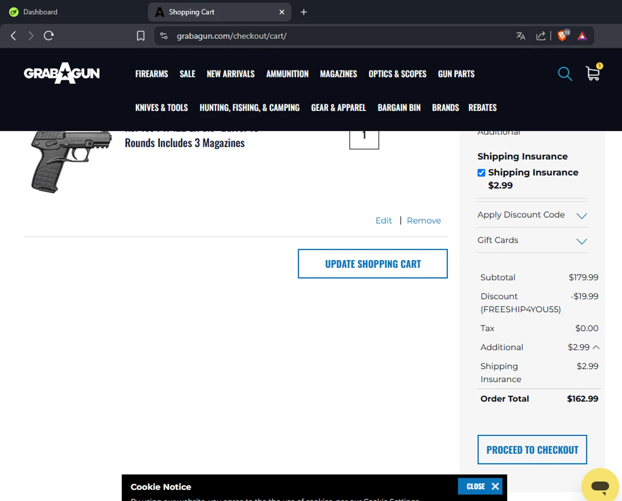622x501 pixels.
Task: Open Gun Parts menu
Action: tap(456, 74)
